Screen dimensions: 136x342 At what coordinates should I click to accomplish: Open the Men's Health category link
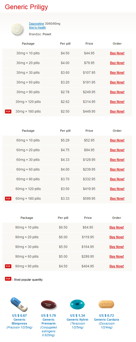pyautogui.click(x=37, y=27)
